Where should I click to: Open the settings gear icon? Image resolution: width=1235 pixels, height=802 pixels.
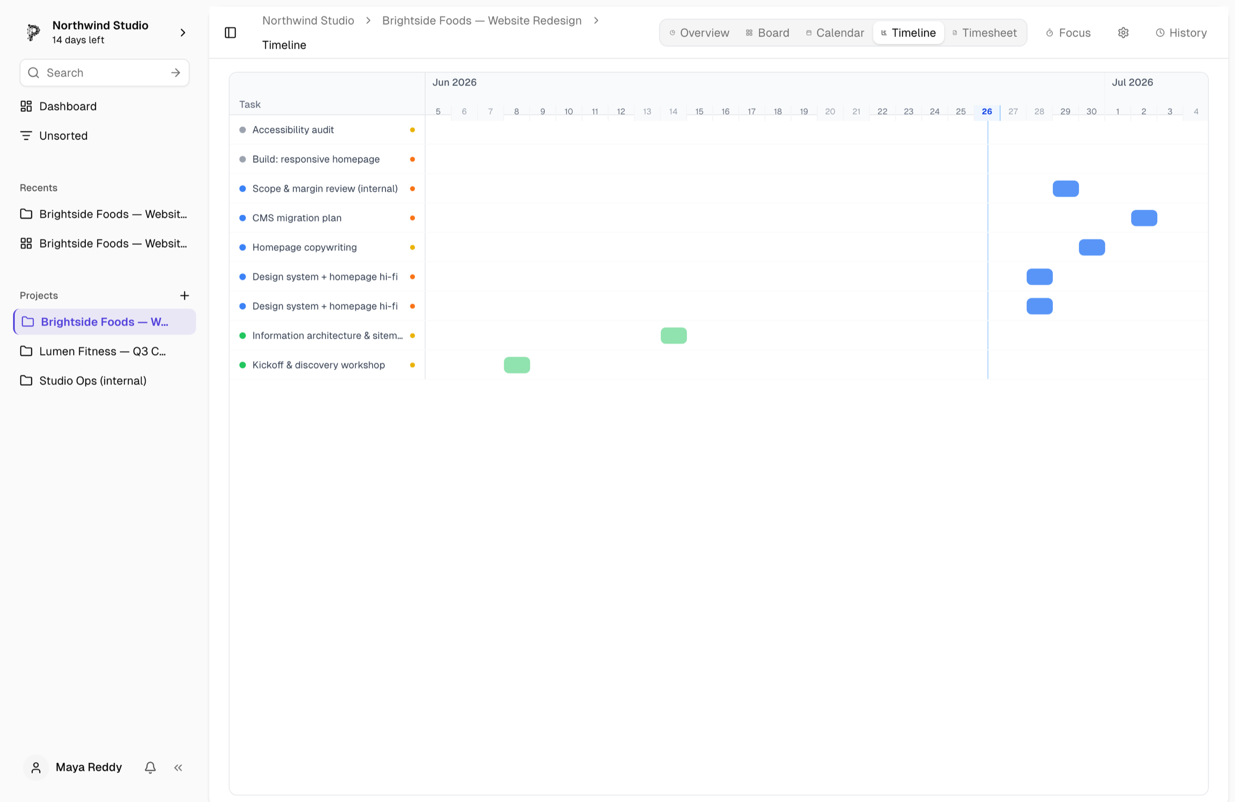1123,33
